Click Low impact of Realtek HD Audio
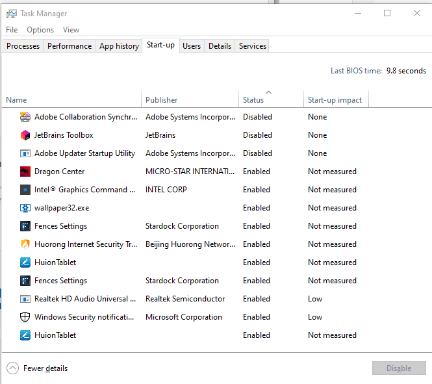This screenshot has width=432, height=384. point(315,299)
